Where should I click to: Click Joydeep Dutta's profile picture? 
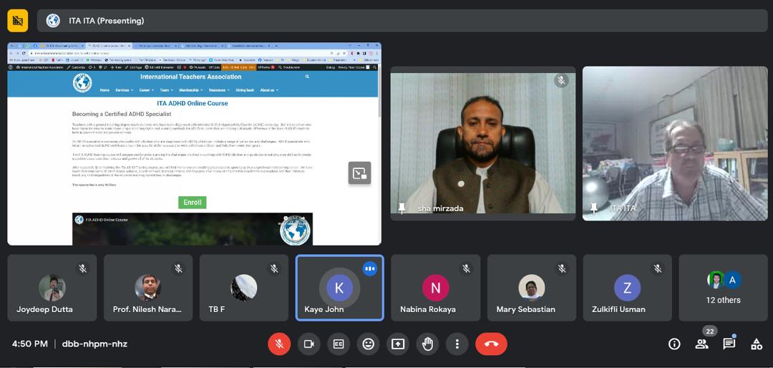pyautogui.click(x=52, y=288)
